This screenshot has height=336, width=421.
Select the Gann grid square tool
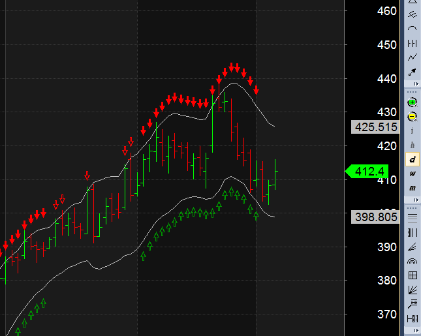(412, 275)
